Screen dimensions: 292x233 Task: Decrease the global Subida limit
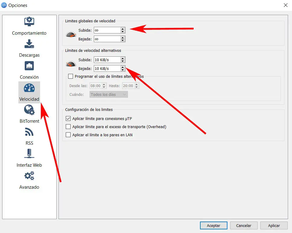122,32
